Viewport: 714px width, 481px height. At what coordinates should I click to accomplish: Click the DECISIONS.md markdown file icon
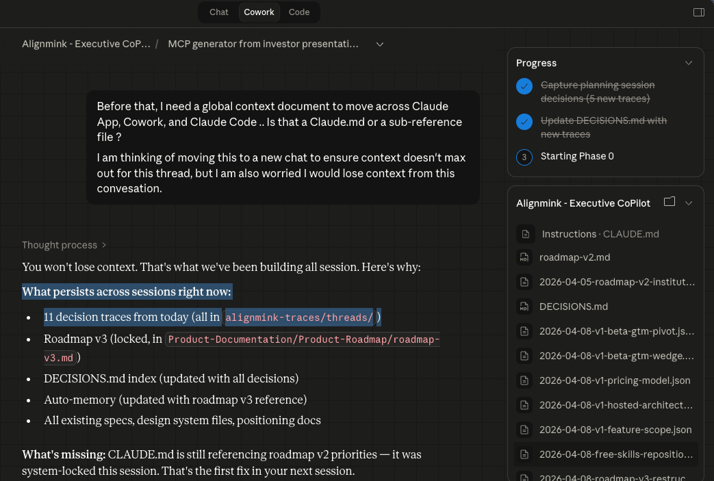(524, 307)
